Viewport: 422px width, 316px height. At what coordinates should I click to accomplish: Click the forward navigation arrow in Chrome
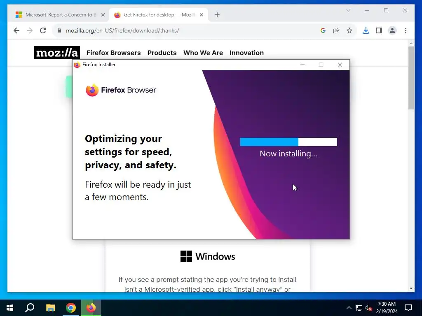[x=30, y=30]
